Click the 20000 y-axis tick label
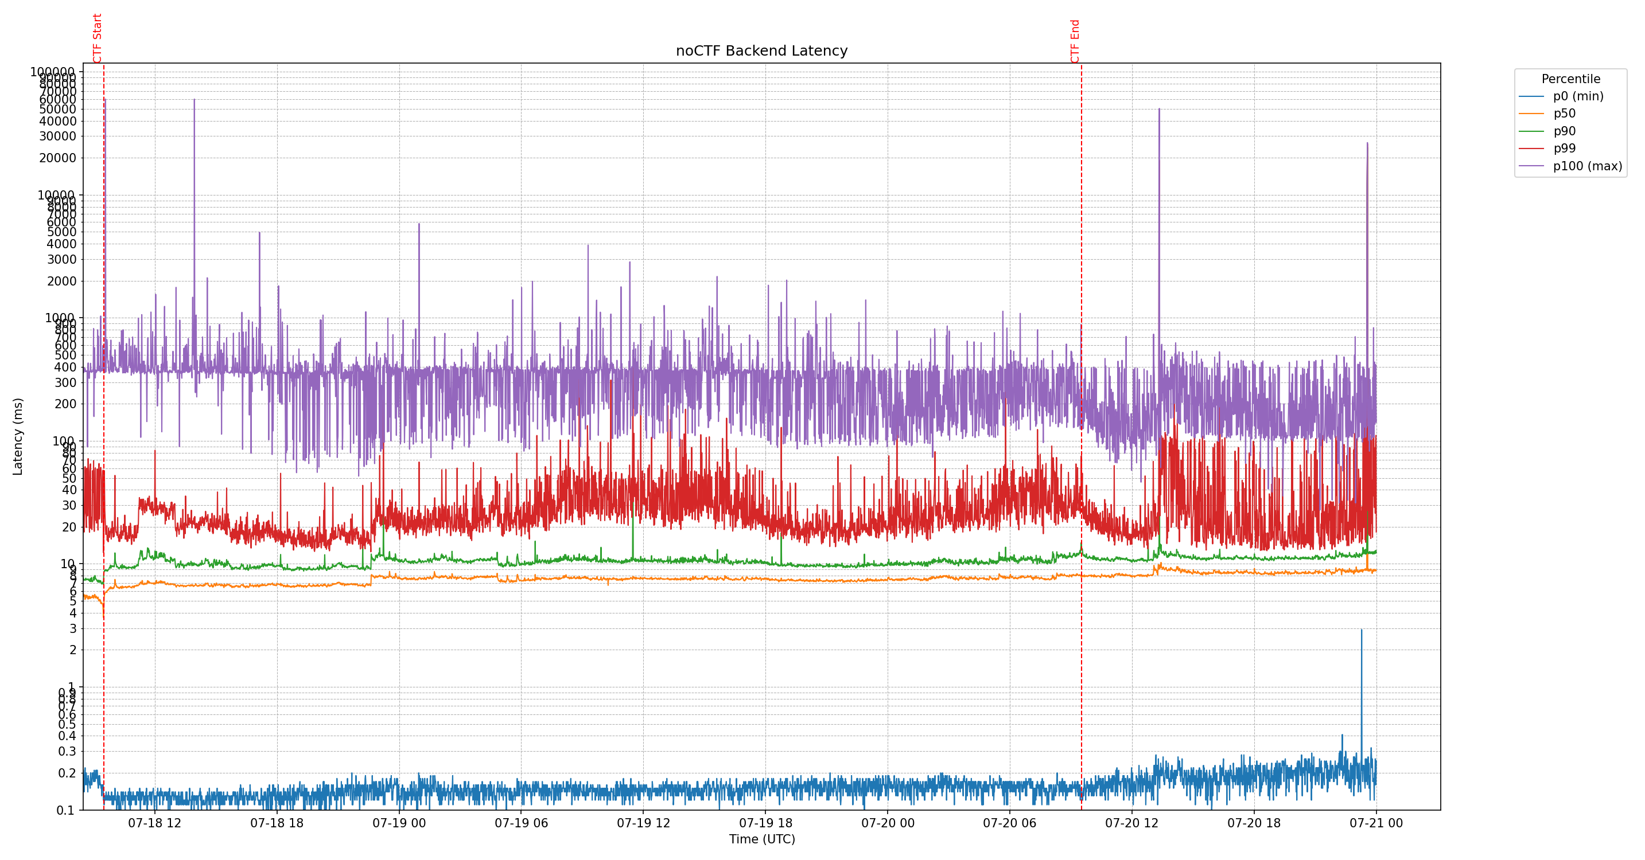The image size is (1645, 860). pyautogui.click(x=57, y=158)
